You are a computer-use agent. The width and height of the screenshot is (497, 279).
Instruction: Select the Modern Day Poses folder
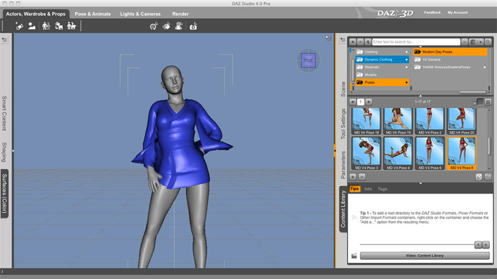(x=450, y=52)
